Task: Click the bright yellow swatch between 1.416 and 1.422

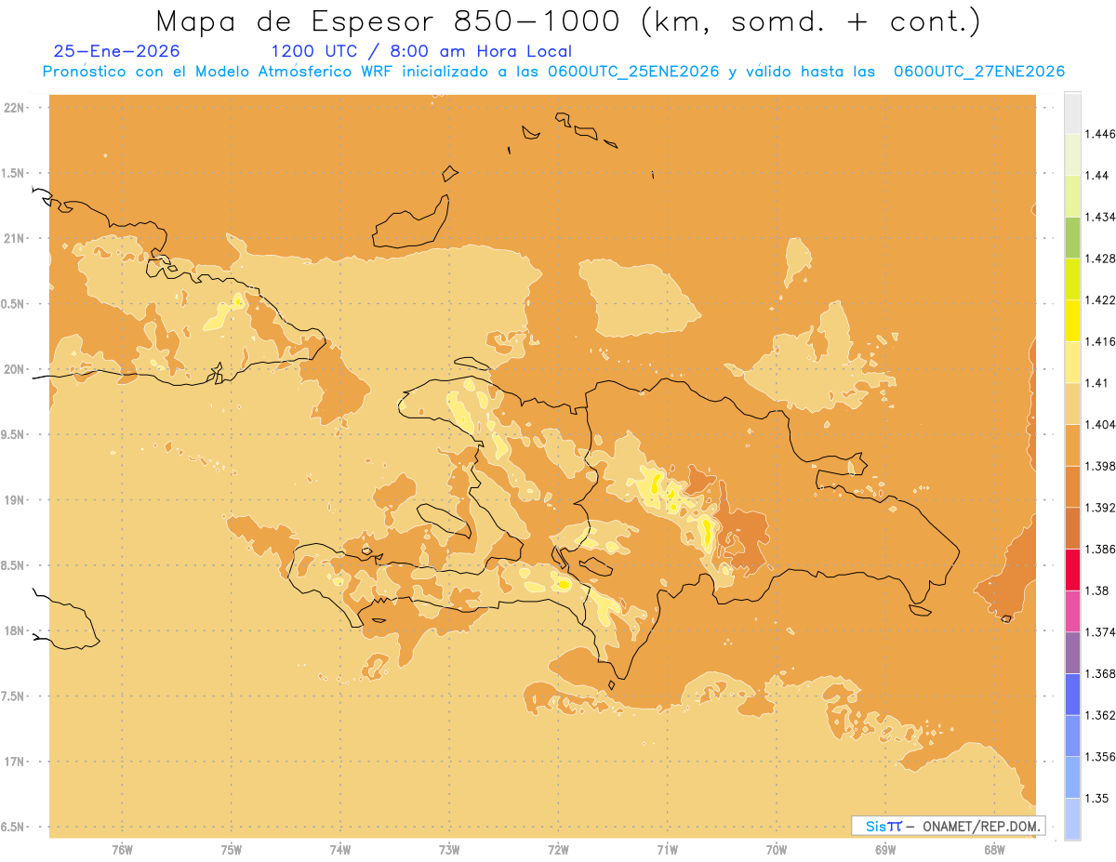Action: click(1072, 321)
